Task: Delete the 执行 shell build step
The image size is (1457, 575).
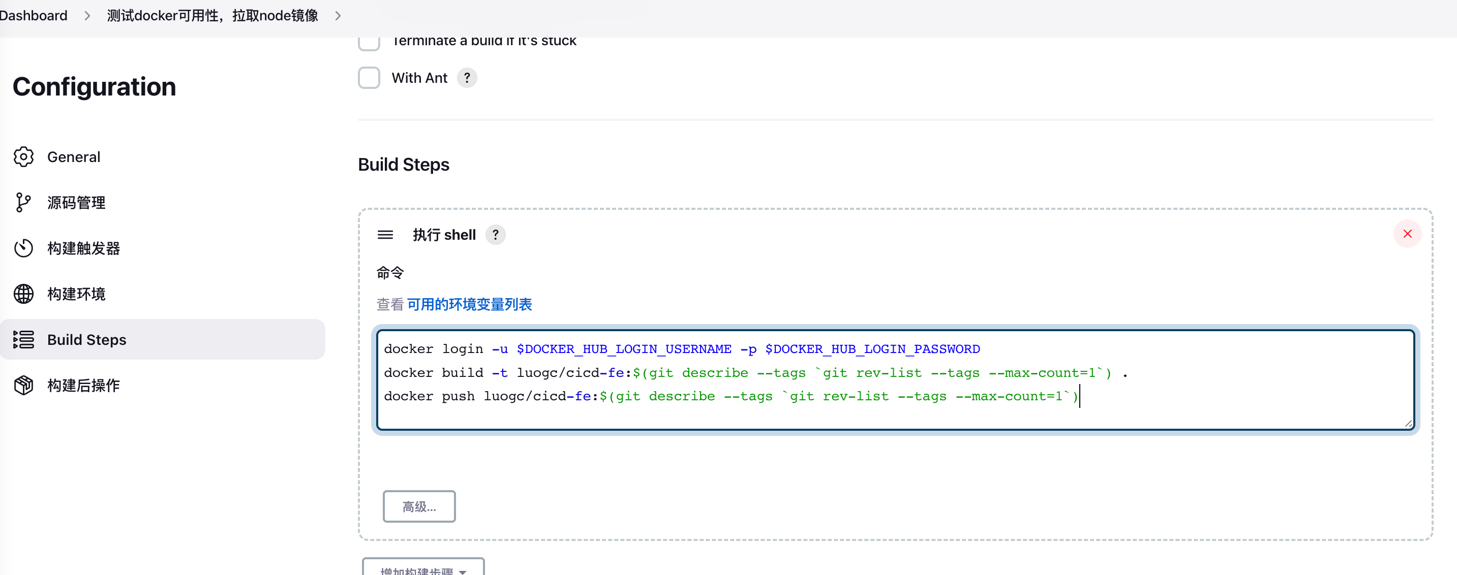Action: tap(1407, 234)
